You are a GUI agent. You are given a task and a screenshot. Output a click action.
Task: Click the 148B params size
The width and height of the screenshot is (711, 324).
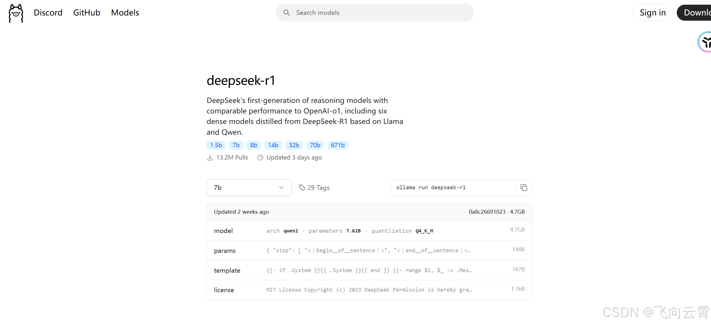(x=518, y=249)
